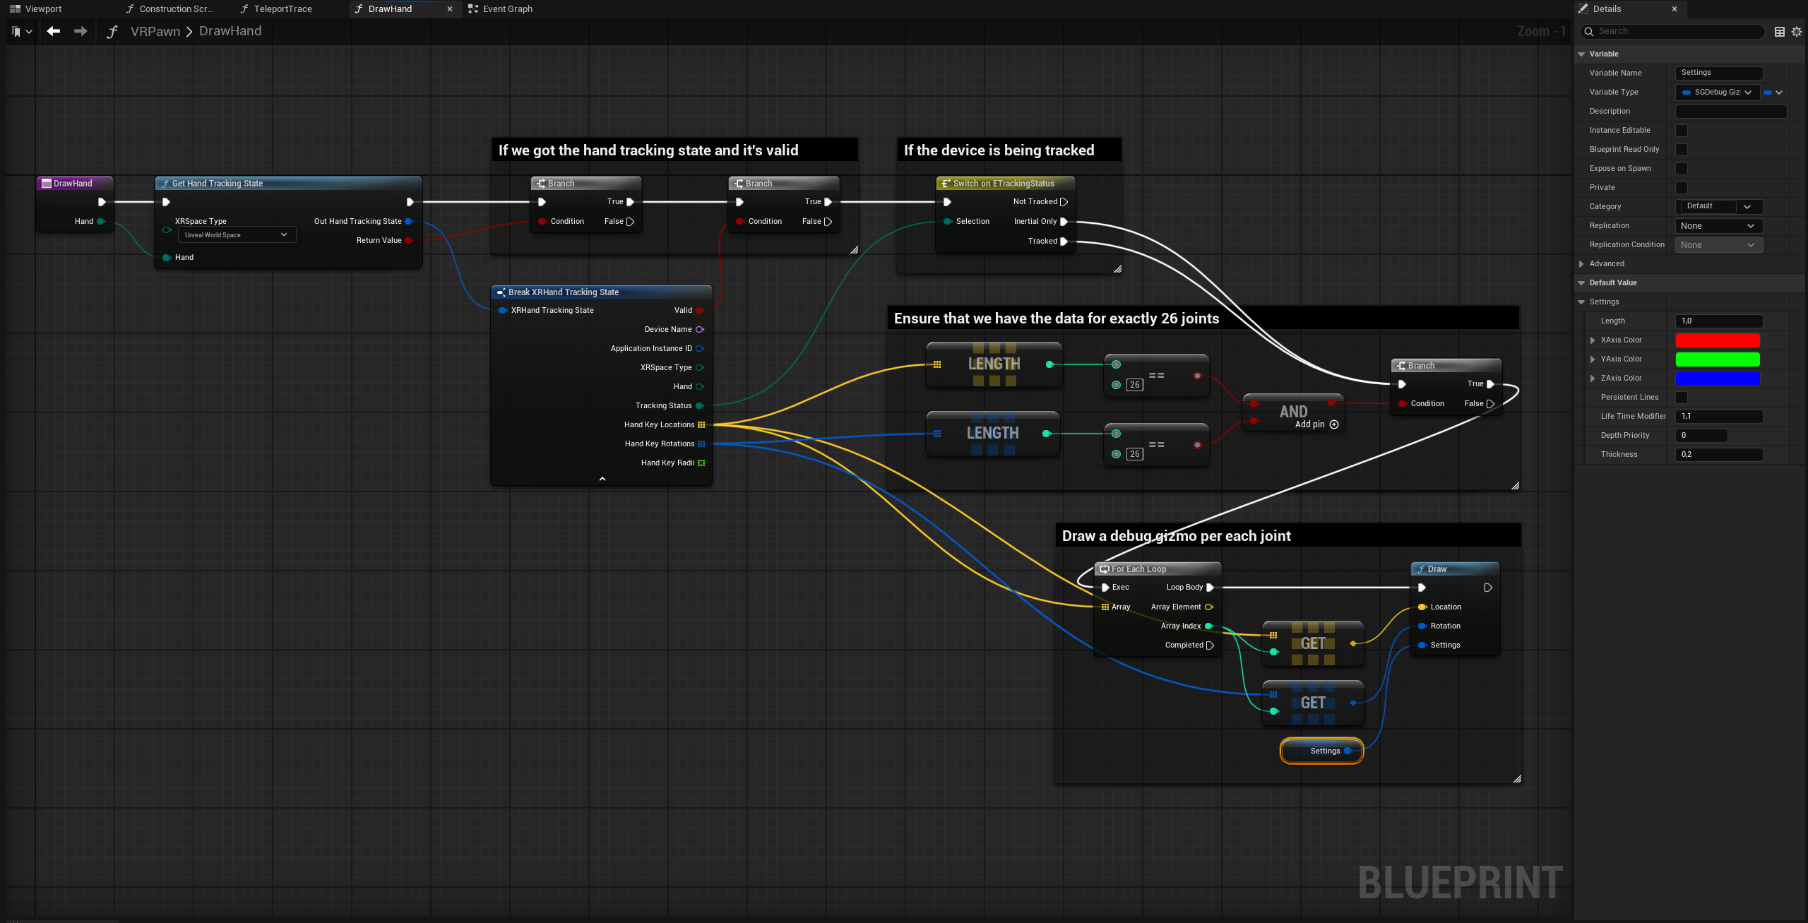Open the Details panel view options gear icon
Viewport: 1808px width, 923px height.
tap(1797, 31)
